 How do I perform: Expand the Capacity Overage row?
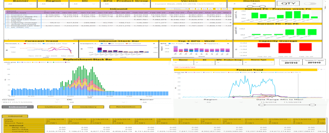[x=8, y=23]
